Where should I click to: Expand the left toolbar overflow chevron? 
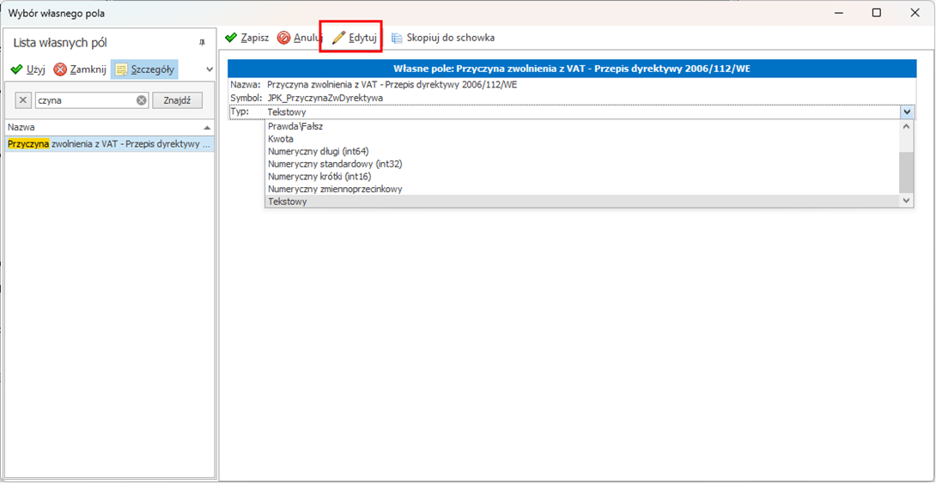209,70
